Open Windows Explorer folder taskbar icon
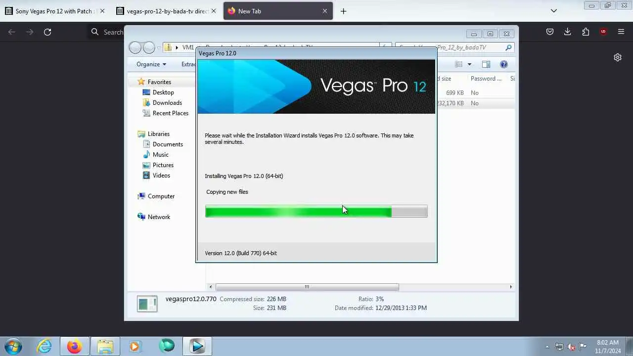Screen dimensions: 633x356 click(x=105, y=346)
